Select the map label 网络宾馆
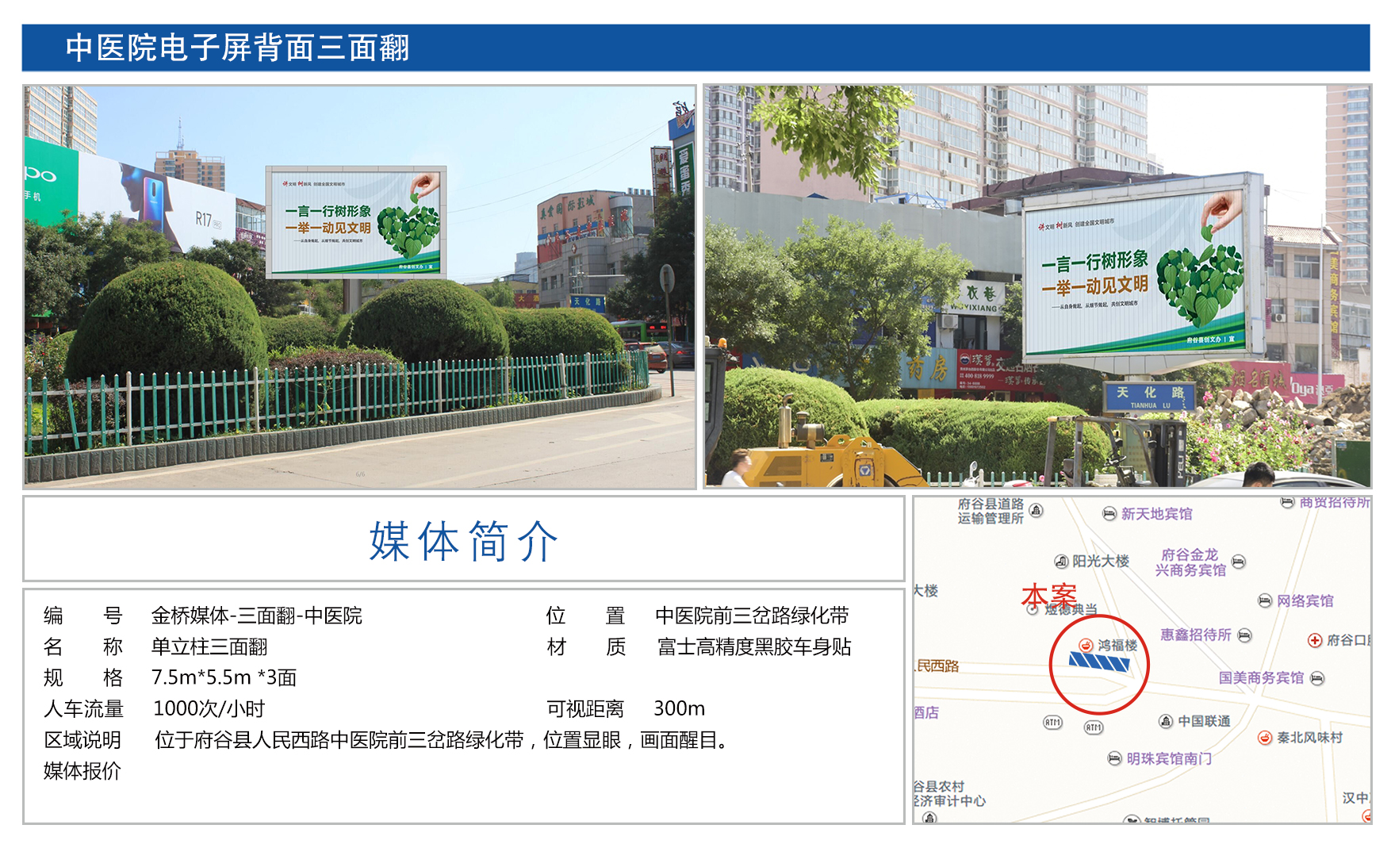 tap(1305, 601)
